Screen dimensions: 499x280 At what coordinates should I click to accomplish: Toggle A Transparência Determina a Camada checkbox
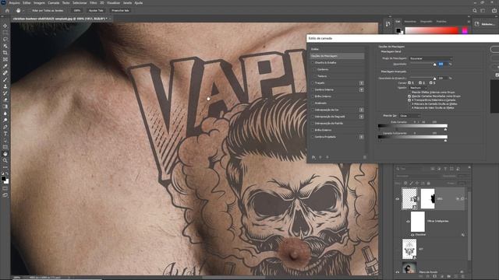[409, 100]
